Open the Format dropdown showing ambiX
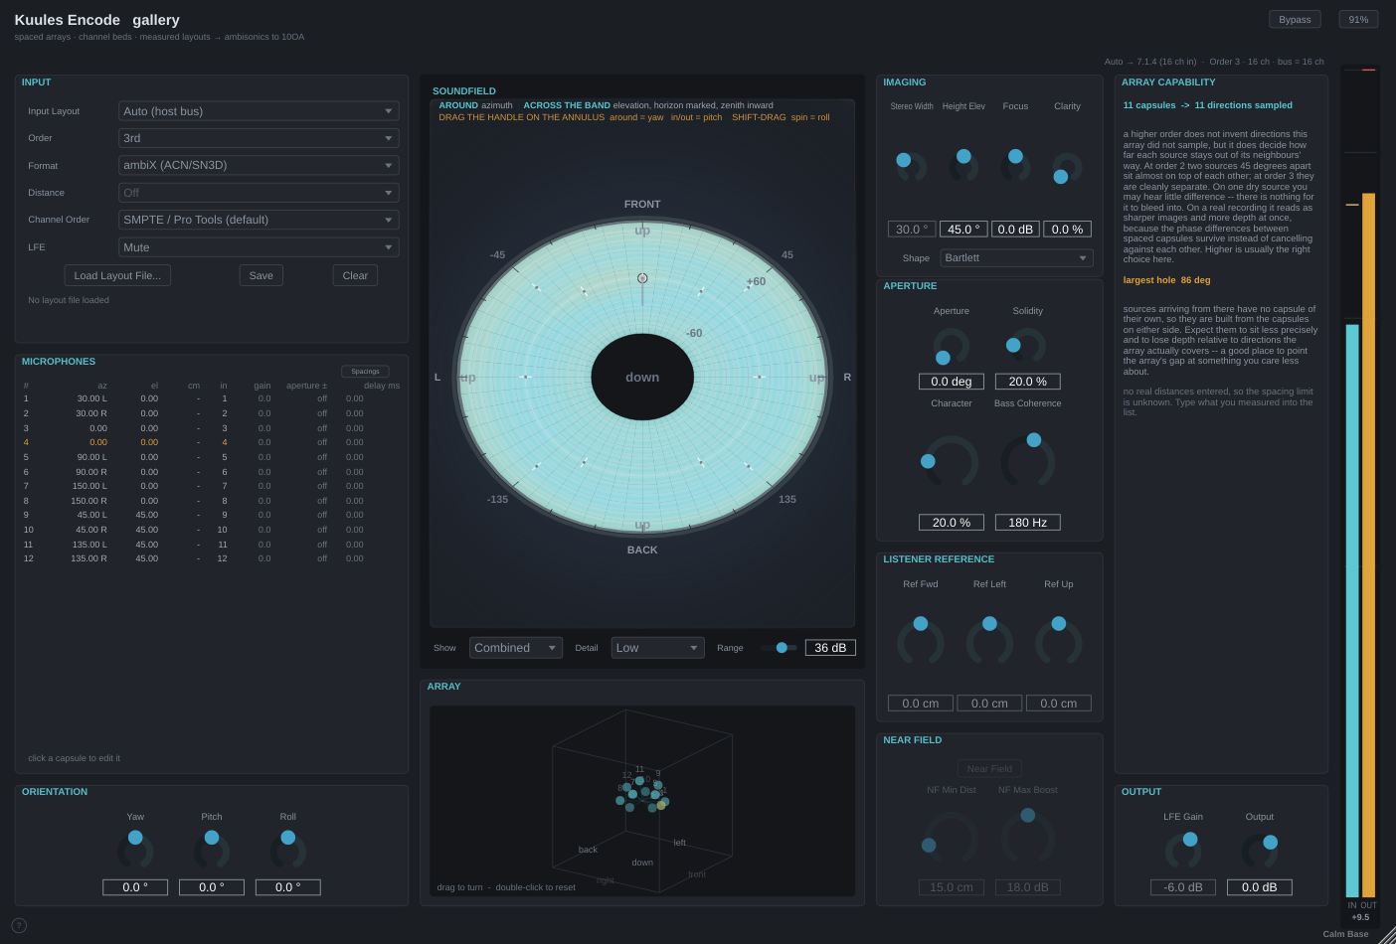The height and width of the screenshot is (944, 1396). click(259, 165)
